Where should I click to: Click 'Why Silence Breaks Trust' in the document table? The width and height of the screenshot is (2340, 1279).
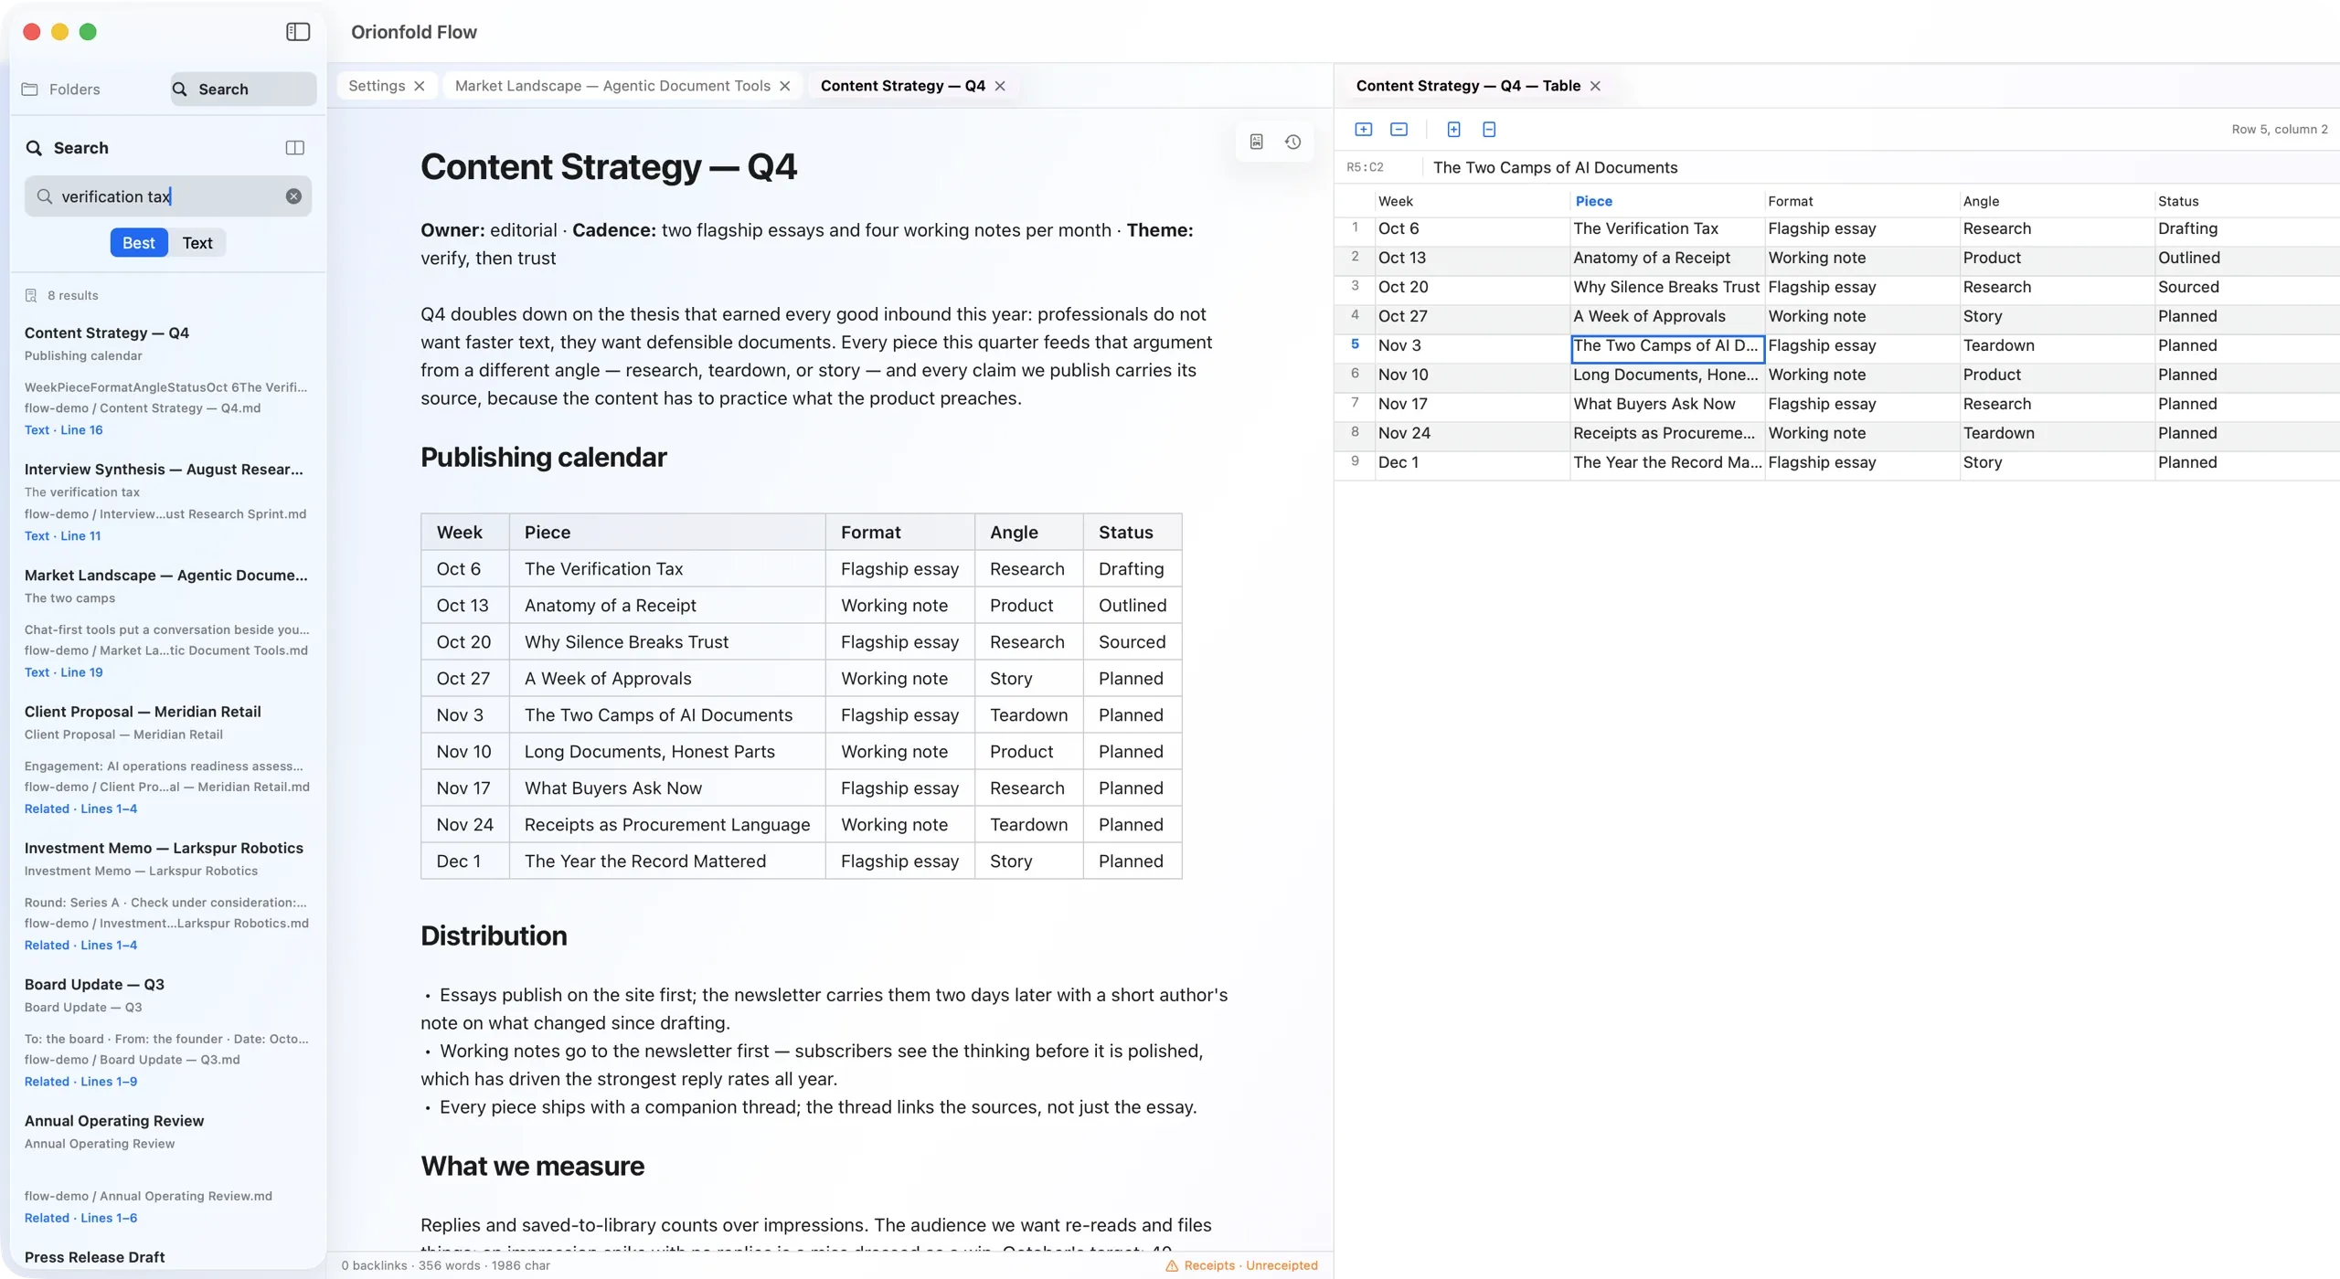(626, 642)
